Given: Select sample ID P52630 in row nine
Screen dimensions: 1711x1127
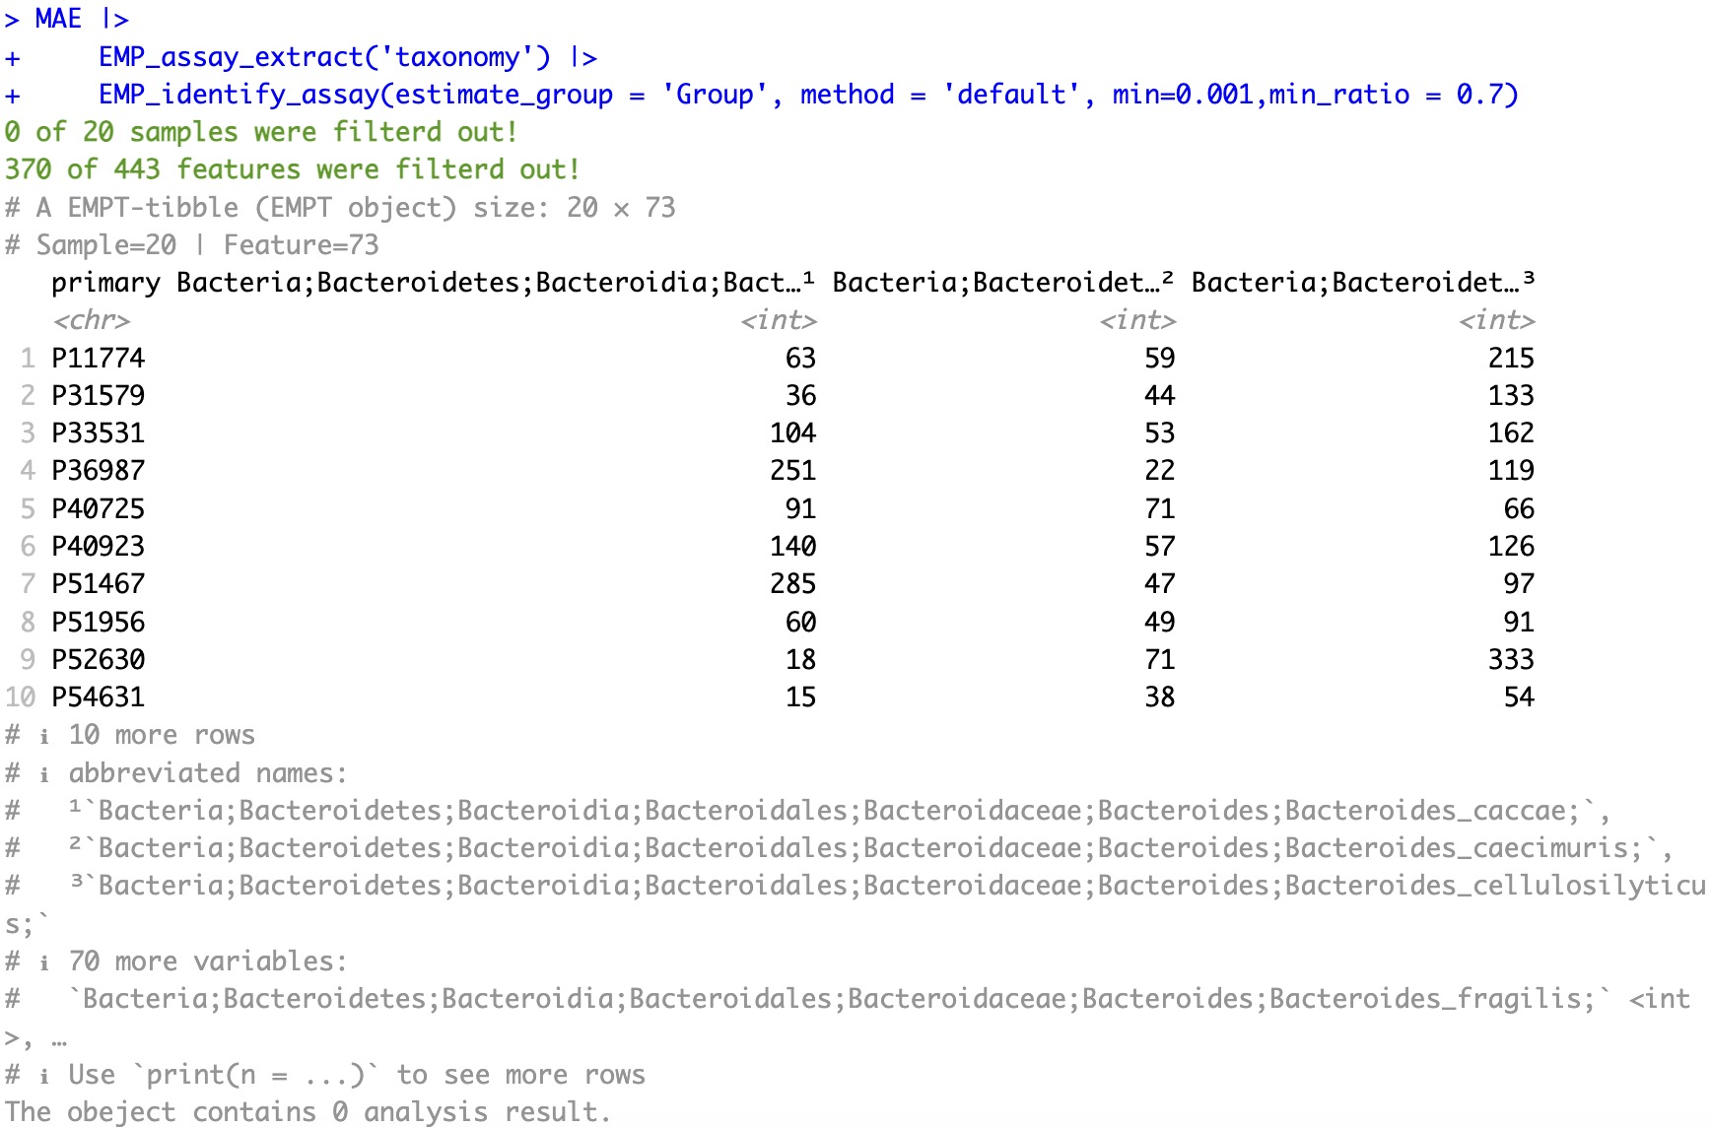Looking at the screenshot, I should 98,660.
